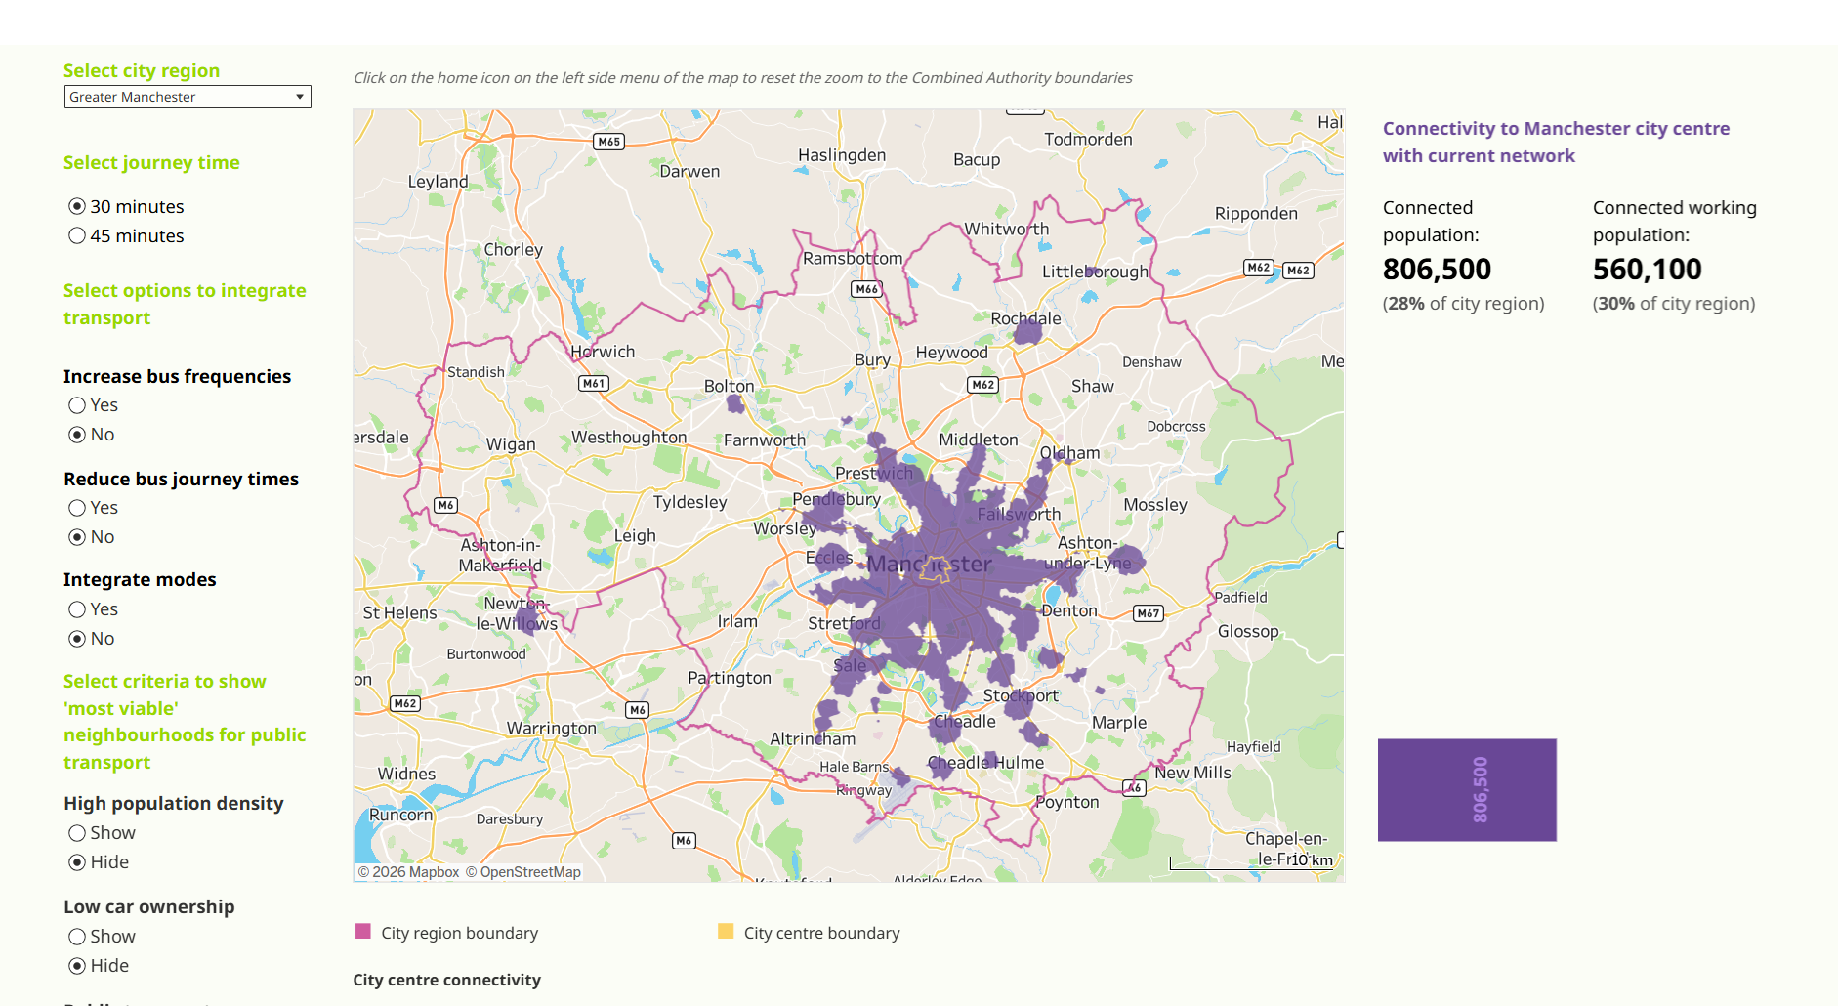Click the Select journey time heading
1838x1006 pixels.
click(151, 163)
